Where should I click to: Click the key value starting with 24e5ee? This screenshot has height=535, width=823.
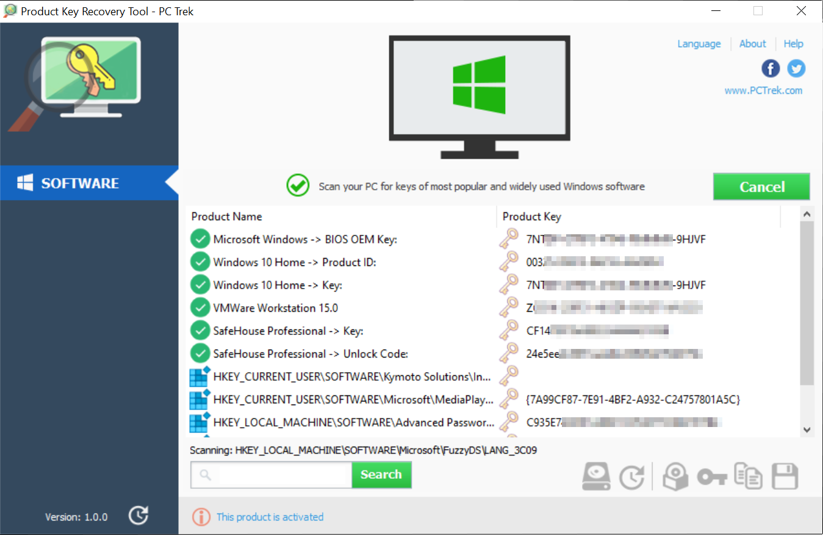(614, 354)
